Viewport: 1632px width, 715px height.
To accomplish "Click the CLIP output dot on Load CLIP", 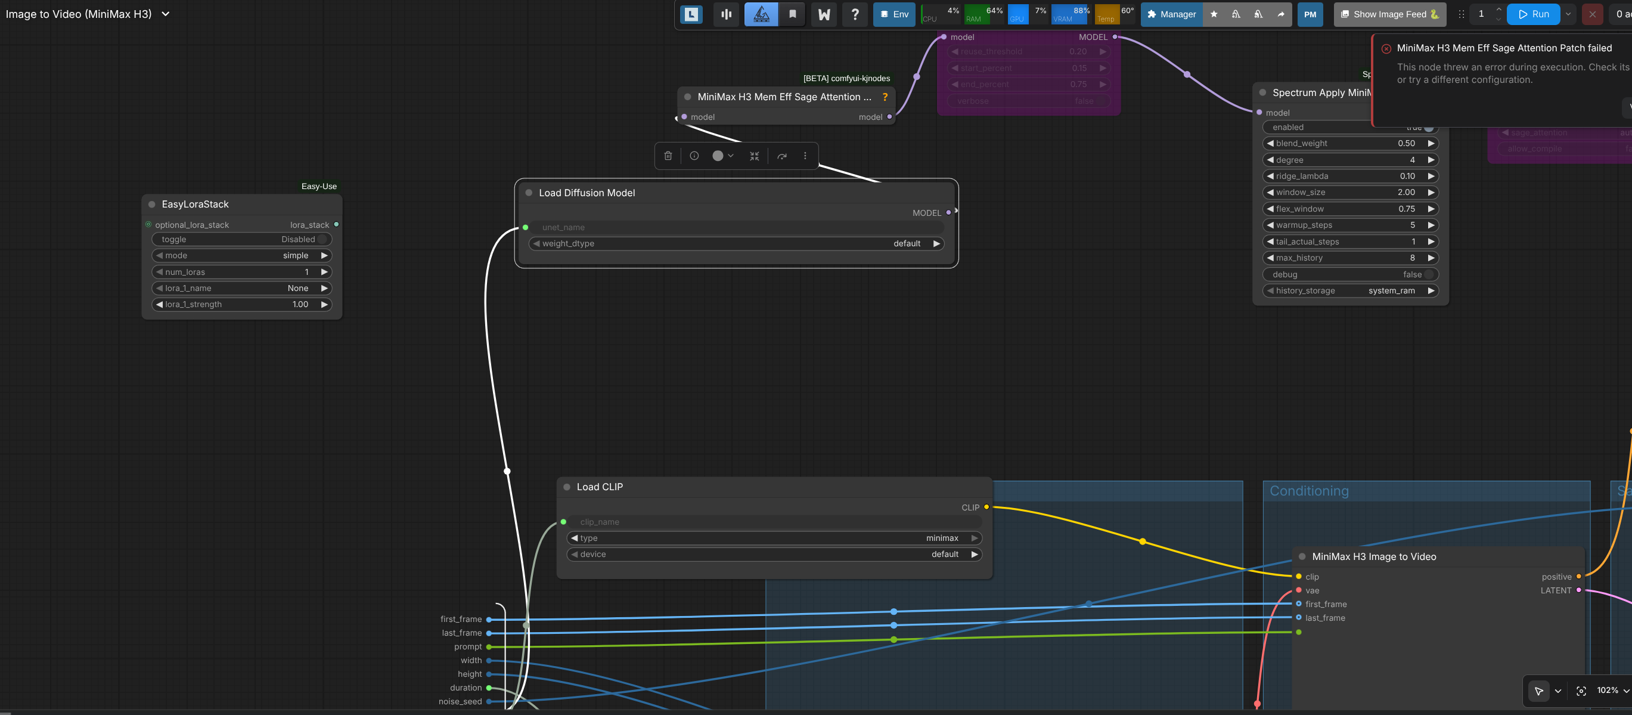I will pos(986,507).
